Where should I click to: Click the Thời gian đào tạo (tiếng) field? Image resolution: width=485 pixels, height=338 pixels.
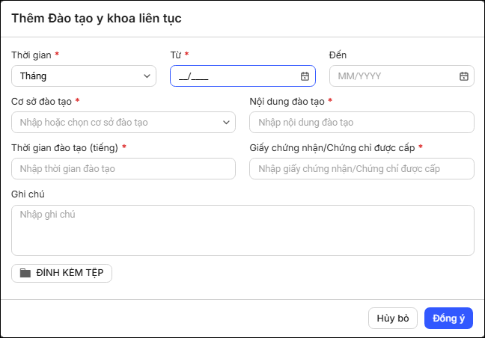(x=123, y=169)
